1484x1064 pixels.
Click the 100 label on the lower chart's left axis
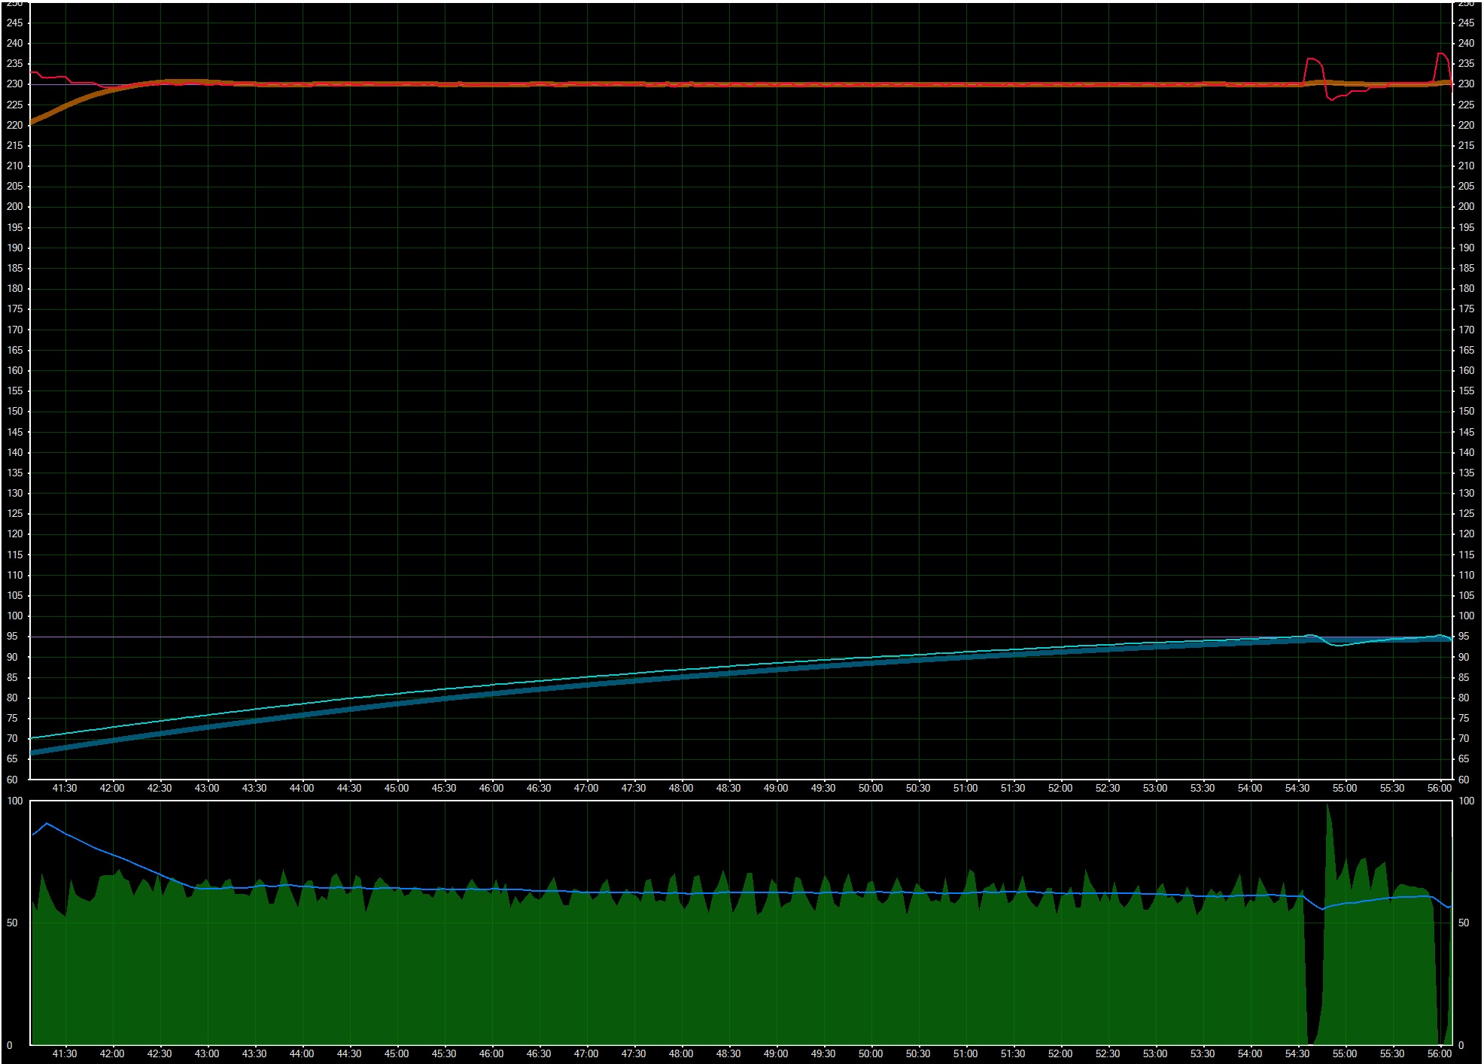coord(14,801)
